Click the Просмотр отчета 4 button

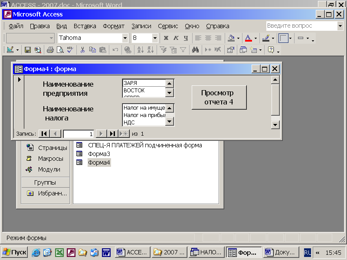point(219,97)
